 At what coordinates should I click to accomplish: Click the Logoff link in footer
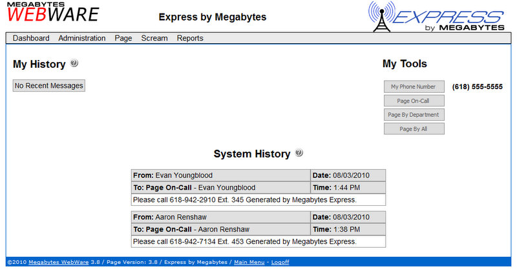coord(280,263)
